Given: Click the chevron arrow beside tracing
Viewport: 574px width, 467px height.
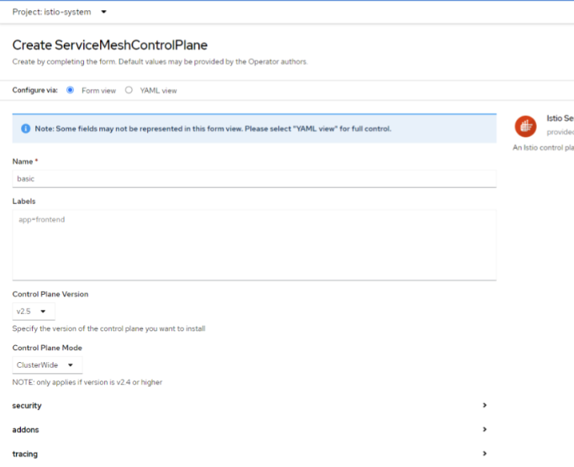Looking at the screenshot, I should click(485, 454).
